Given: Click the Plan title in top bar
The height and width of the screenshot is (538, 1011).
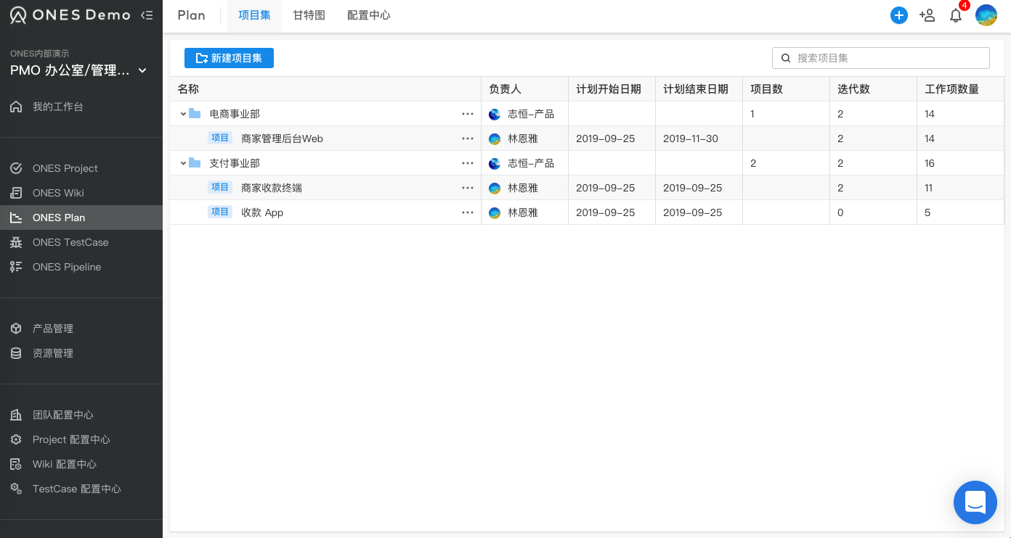Looking at the screenshot, I should click(x=191, y=15).
